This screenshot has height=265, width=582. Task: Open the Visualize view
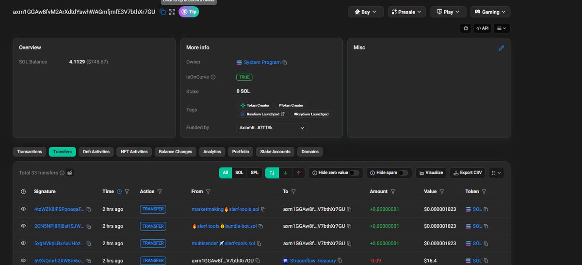432,172
